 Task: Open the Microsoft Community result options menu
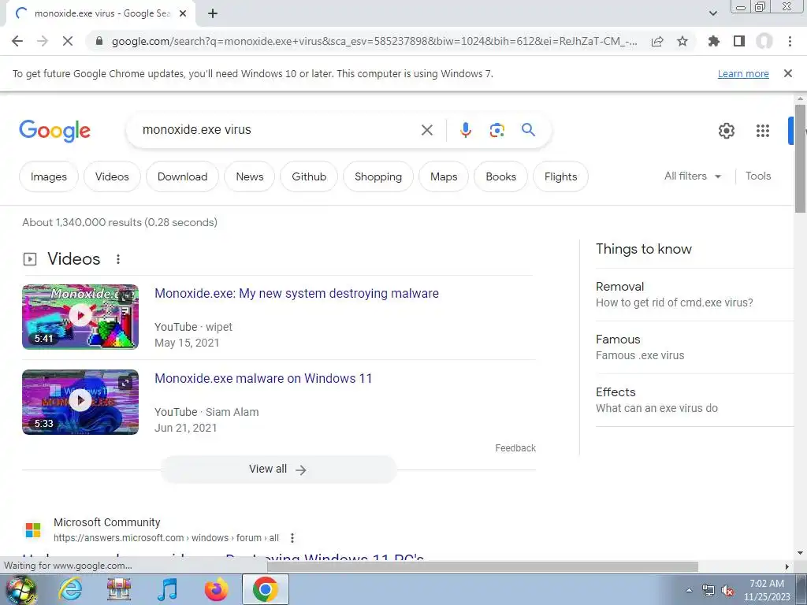(292, 538)
